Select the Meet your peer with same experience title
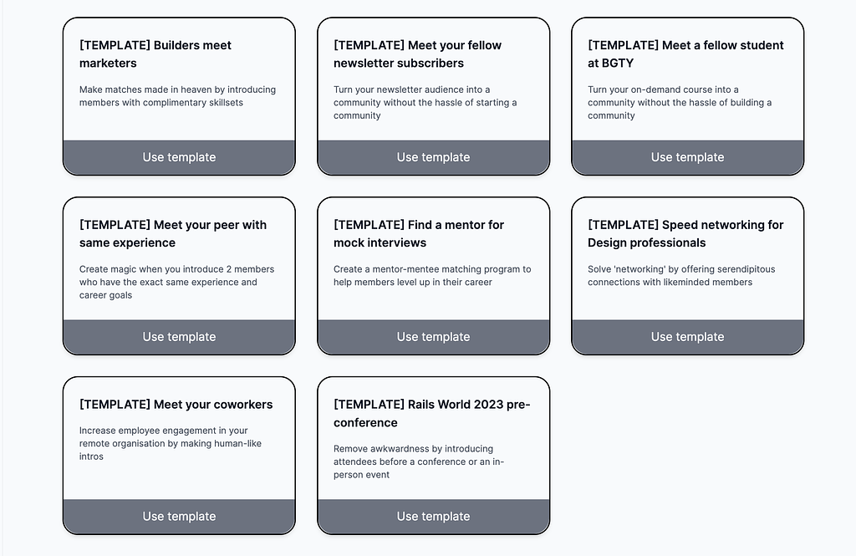856x556 pixels. pyautogui.click(x=173, y=234)
